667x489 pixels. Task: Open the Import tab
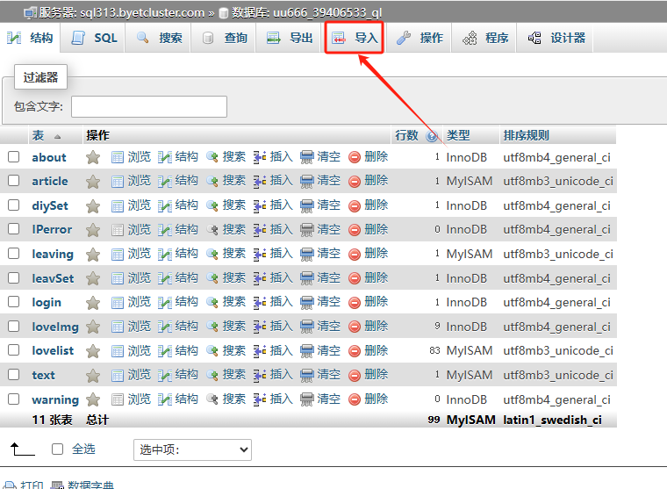coord(355,39)
